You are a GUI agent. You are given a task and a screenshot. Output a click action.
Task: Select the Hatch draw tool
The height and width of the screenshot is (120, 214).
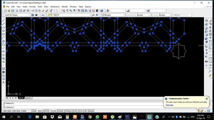point(4,69)
